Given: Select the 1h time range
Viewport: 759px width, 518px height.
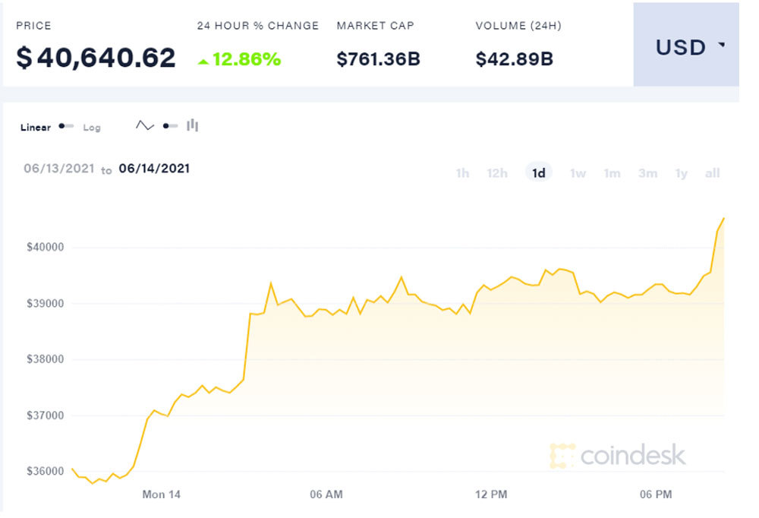Looking at the screenshot, I should point(462,173).
